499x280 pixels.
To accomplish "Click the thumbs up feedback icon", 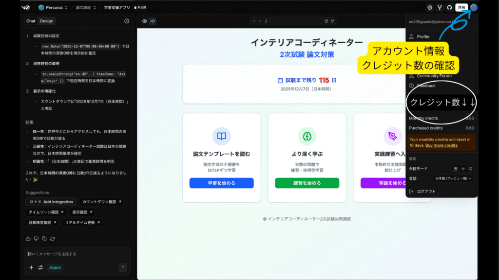I will [x=28, y=238].
